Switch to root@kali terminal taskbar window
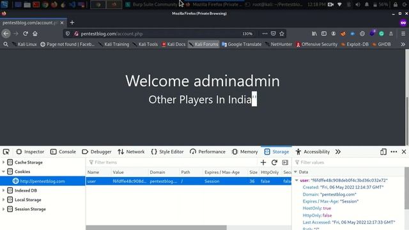 coord(274,4)
